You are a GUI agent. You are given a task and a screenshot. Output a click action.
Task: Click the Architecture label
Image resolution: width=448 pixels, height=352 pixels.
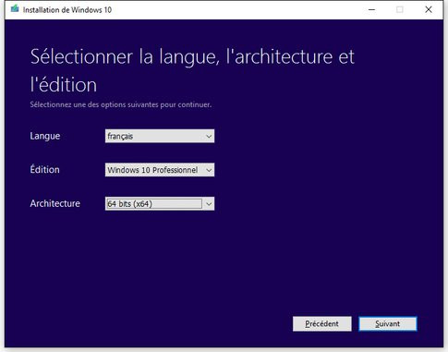pyautogui.click(x=54, y=203)
